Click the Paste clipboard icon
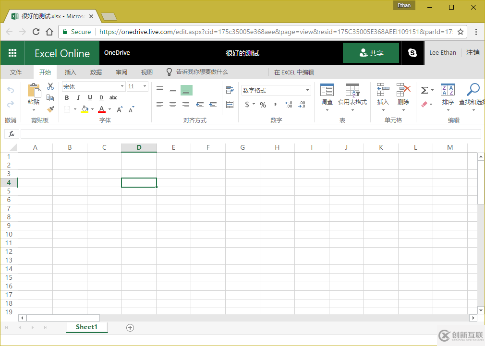The height and width of the screenshot is (346, 485). click(34, 90)
